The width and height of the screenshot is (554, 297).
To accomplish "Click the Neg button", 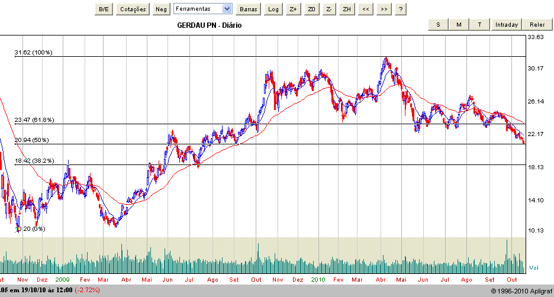I will pos(161,9).
